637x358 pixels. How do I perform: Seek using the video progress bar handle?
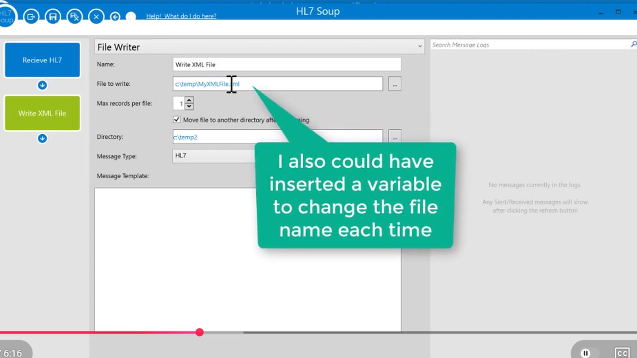click(x=199, y=332)
